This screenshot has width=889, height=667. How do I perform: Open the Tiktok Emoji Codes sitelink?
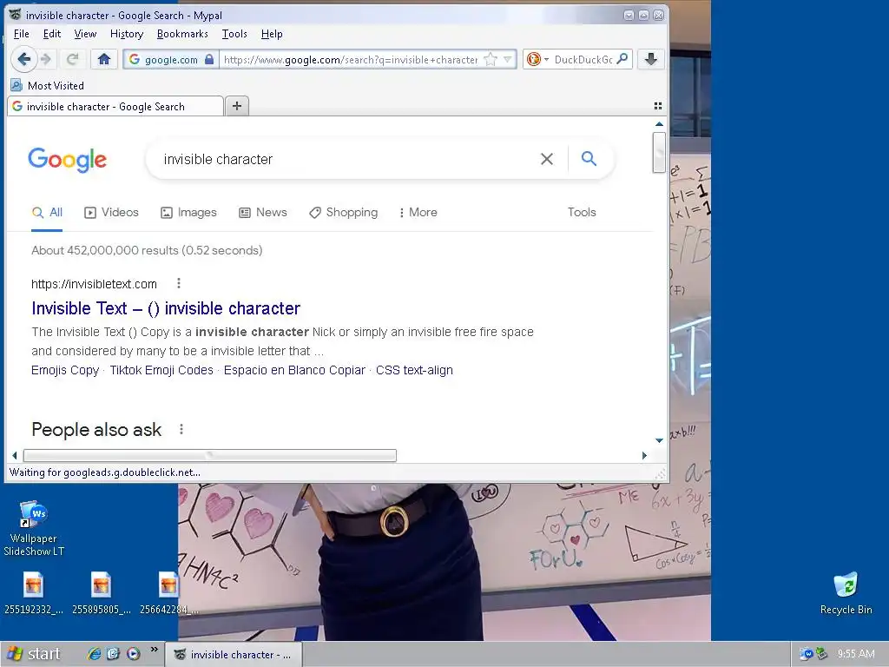coord(161,370)
